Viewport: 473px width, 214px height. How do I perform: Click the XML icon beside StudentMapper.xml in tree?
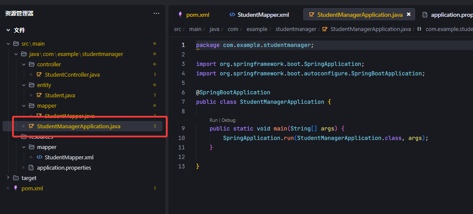(x=39, y=157)
